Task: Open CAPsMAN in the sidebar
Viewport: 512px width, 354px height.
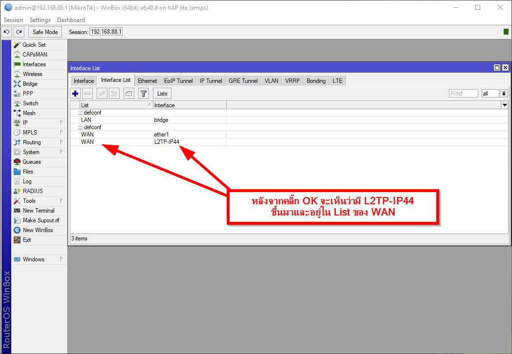Action: point(39,55)
